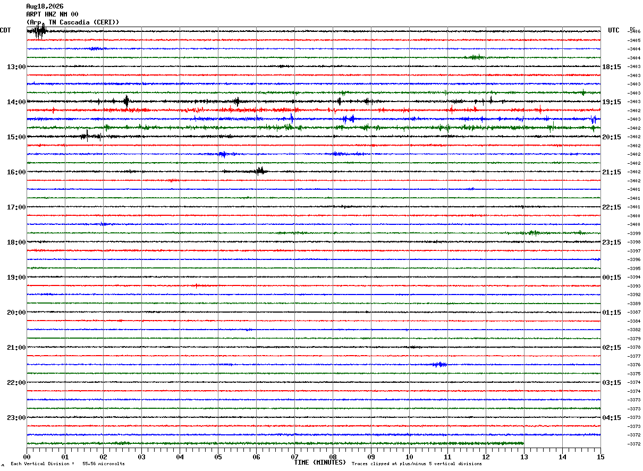Select the TIME (MINUTES) axis title
This screenshot has width=643, height=471.
[x=320, y=462]
